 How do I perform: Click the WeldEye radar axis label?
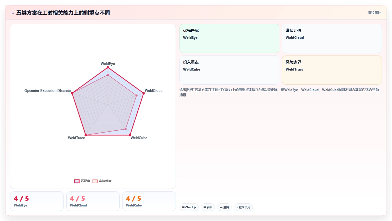pyautogui.click(x=108, y=64)
